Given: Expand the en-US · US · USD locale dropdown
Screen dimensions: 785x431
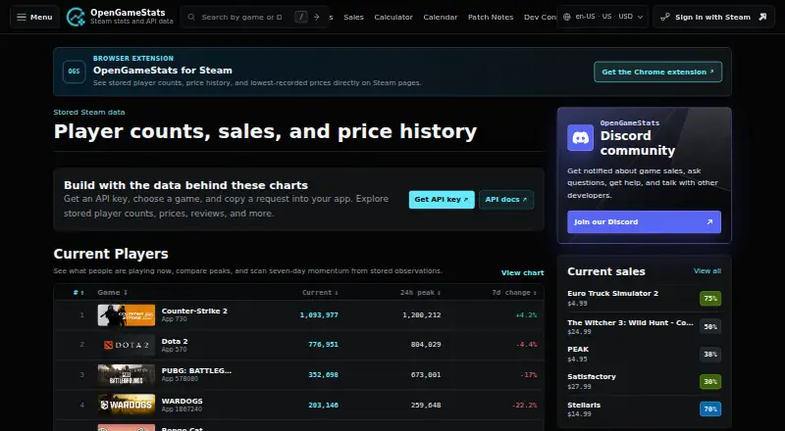Looking at the screenshot, I should 602,17.
